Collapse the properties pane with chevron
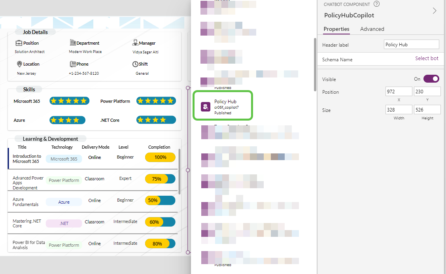 point(435,11)
